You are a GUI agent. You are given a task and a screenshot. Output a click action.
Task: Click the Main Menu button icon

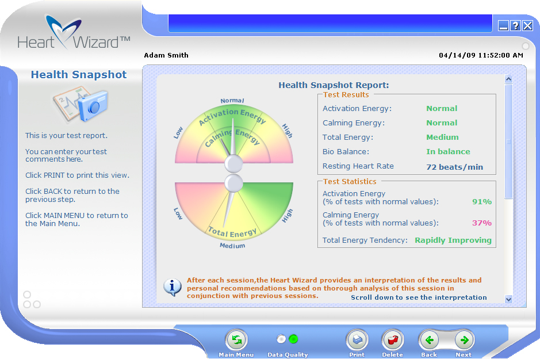point(236,340)
